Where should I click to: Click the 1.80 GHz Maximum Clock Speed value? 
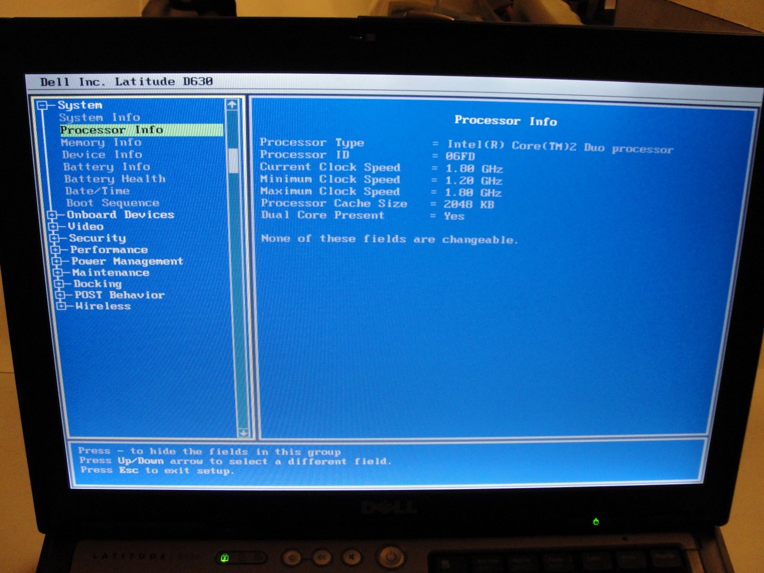point(473,193)
